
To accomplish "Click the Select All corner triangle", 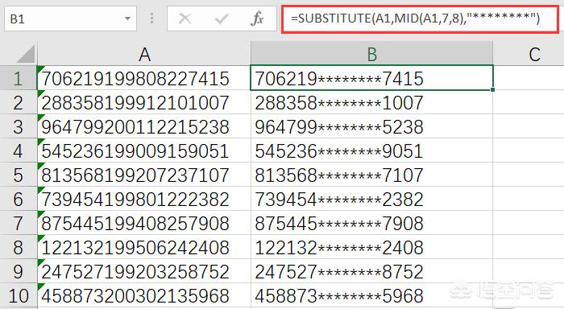I will [26, 54].
